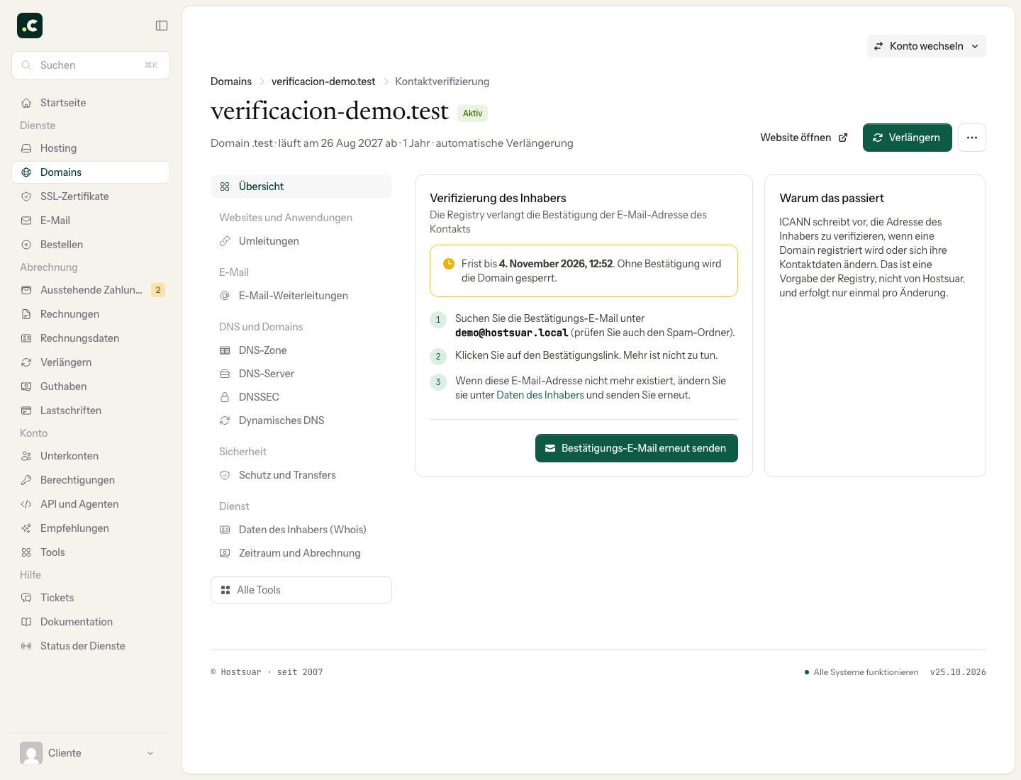The image size is (1021, 780).
Task: Click the Berechtigungen key icon
Action: coord(26,480)
